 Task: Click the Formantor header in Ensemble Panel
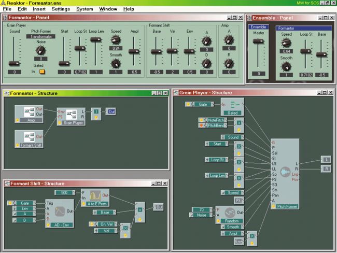304,28
